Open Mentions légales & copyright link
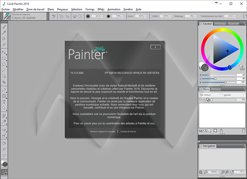 [x=103, y=132]
